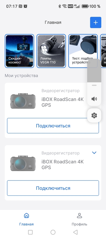Open the Лампы VEGA T10 story
The width and height of the screenshot is (106, 238).
51,51
